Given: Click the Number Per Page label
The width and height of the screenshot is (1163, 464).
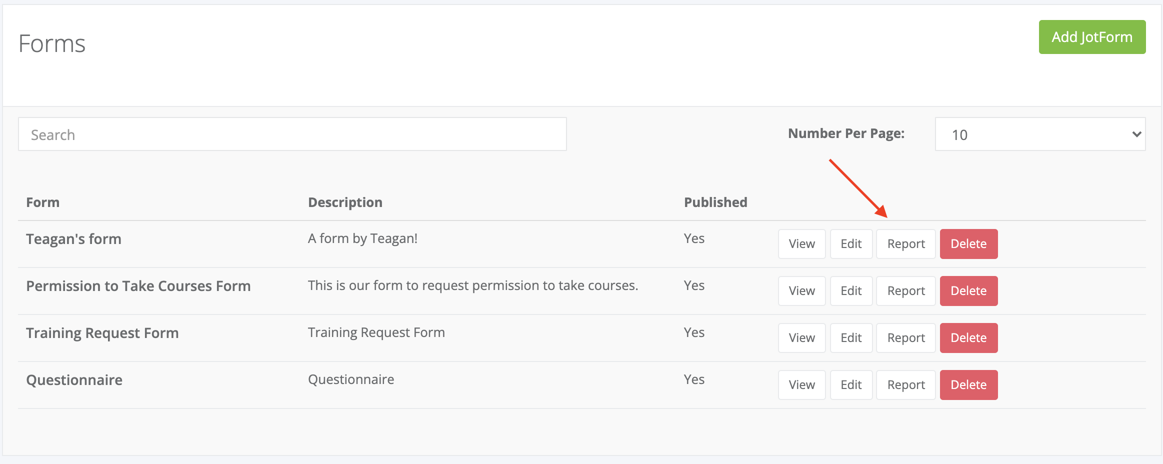Looking at the screenshot, I should click(846, 133).
